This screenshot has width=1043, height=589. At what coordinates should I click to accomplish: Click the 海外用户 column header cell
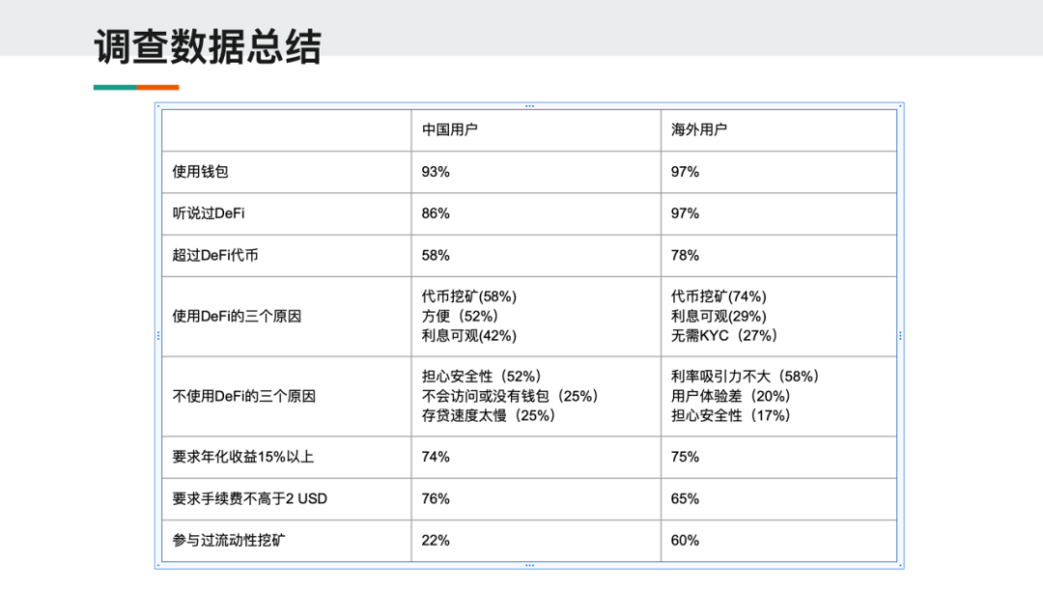(x=779, y=130)
